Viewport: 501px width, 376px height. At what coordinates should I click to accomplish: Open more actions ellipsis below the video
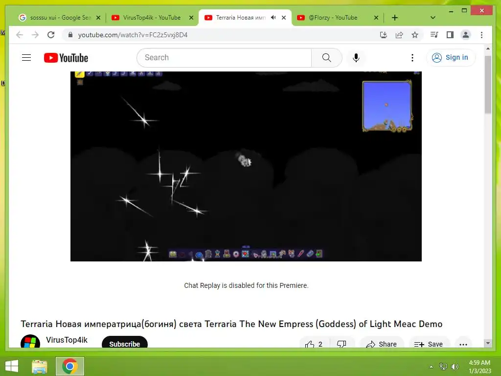(463, 344)
